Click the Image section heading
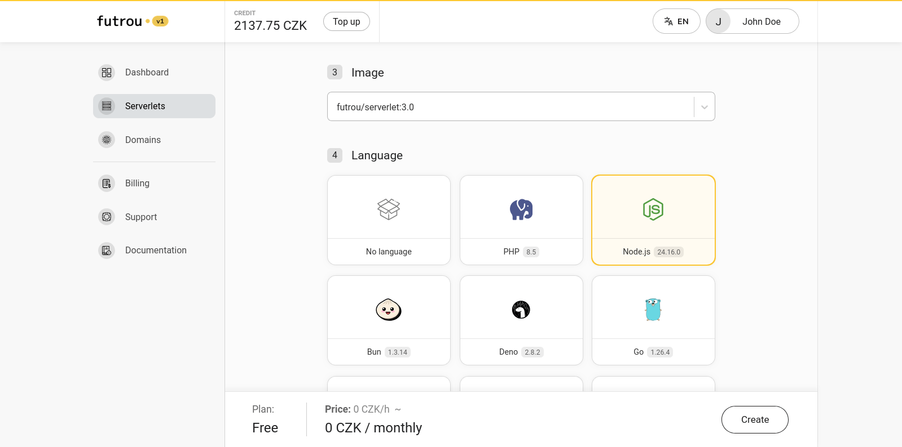Screen dimensions: 902x447 [x=367, y=73]
